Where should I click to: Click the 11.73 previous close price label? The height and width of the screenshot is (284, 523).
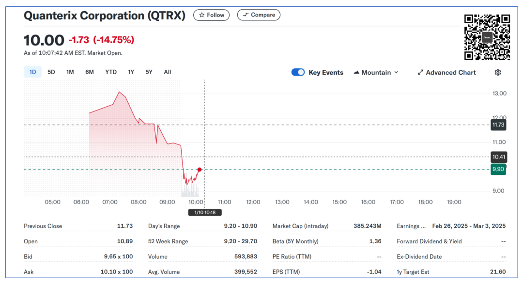pyautogui.click(x=498, y=125)
